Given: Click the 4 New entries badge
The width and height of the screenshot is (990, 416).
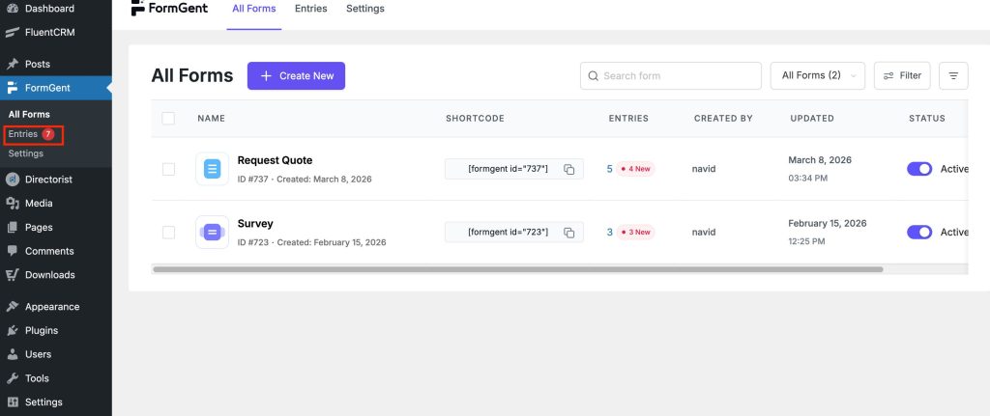Looking at the screenshot, I should pyautogui.click(x=636, y=169).
